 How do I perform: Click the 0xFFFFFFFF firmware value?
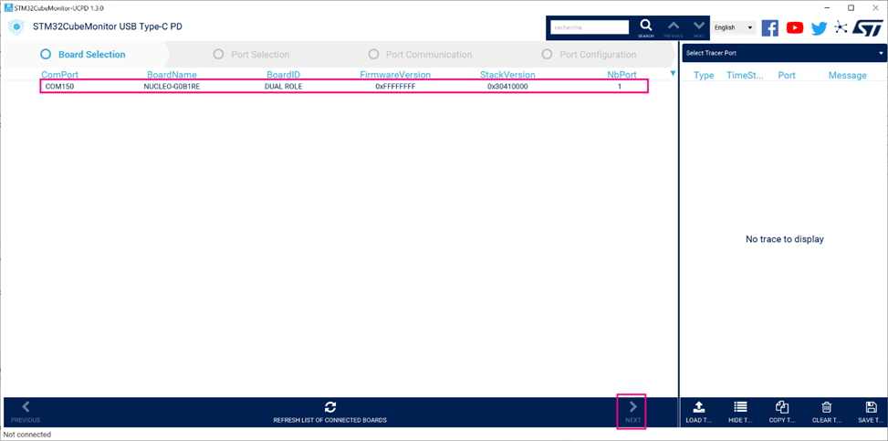(x=395, y=87)
